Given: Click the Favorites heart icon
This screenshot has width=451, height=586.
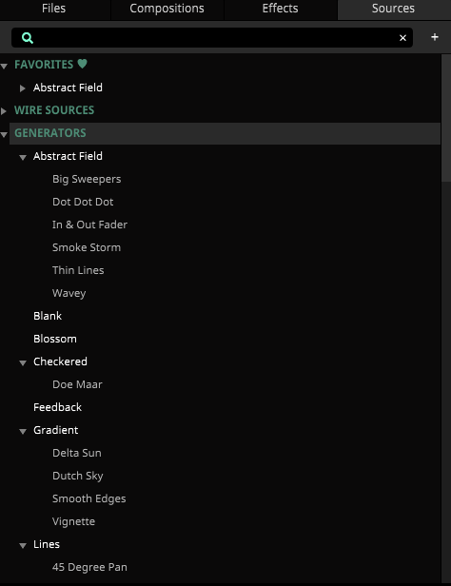Looking at the screenshot, I should click(83, 64).
